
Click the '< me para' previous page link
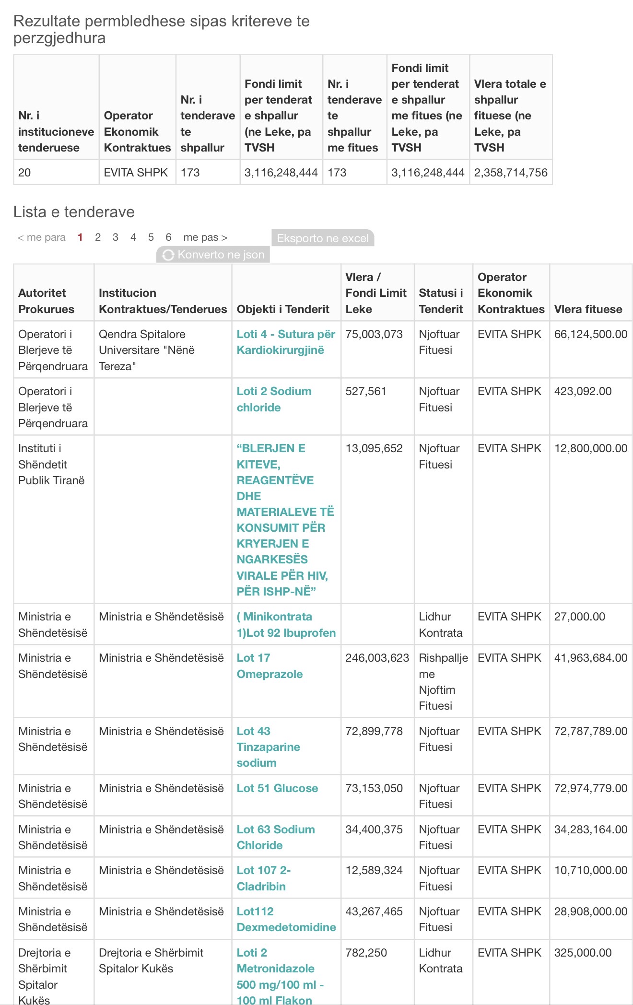coord(42,237)
